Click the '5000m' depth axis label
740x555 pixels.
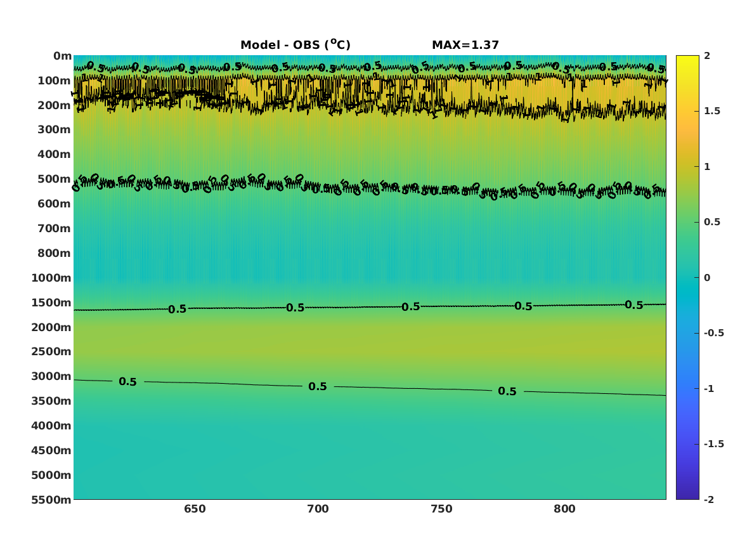click(x=51, y=475)
